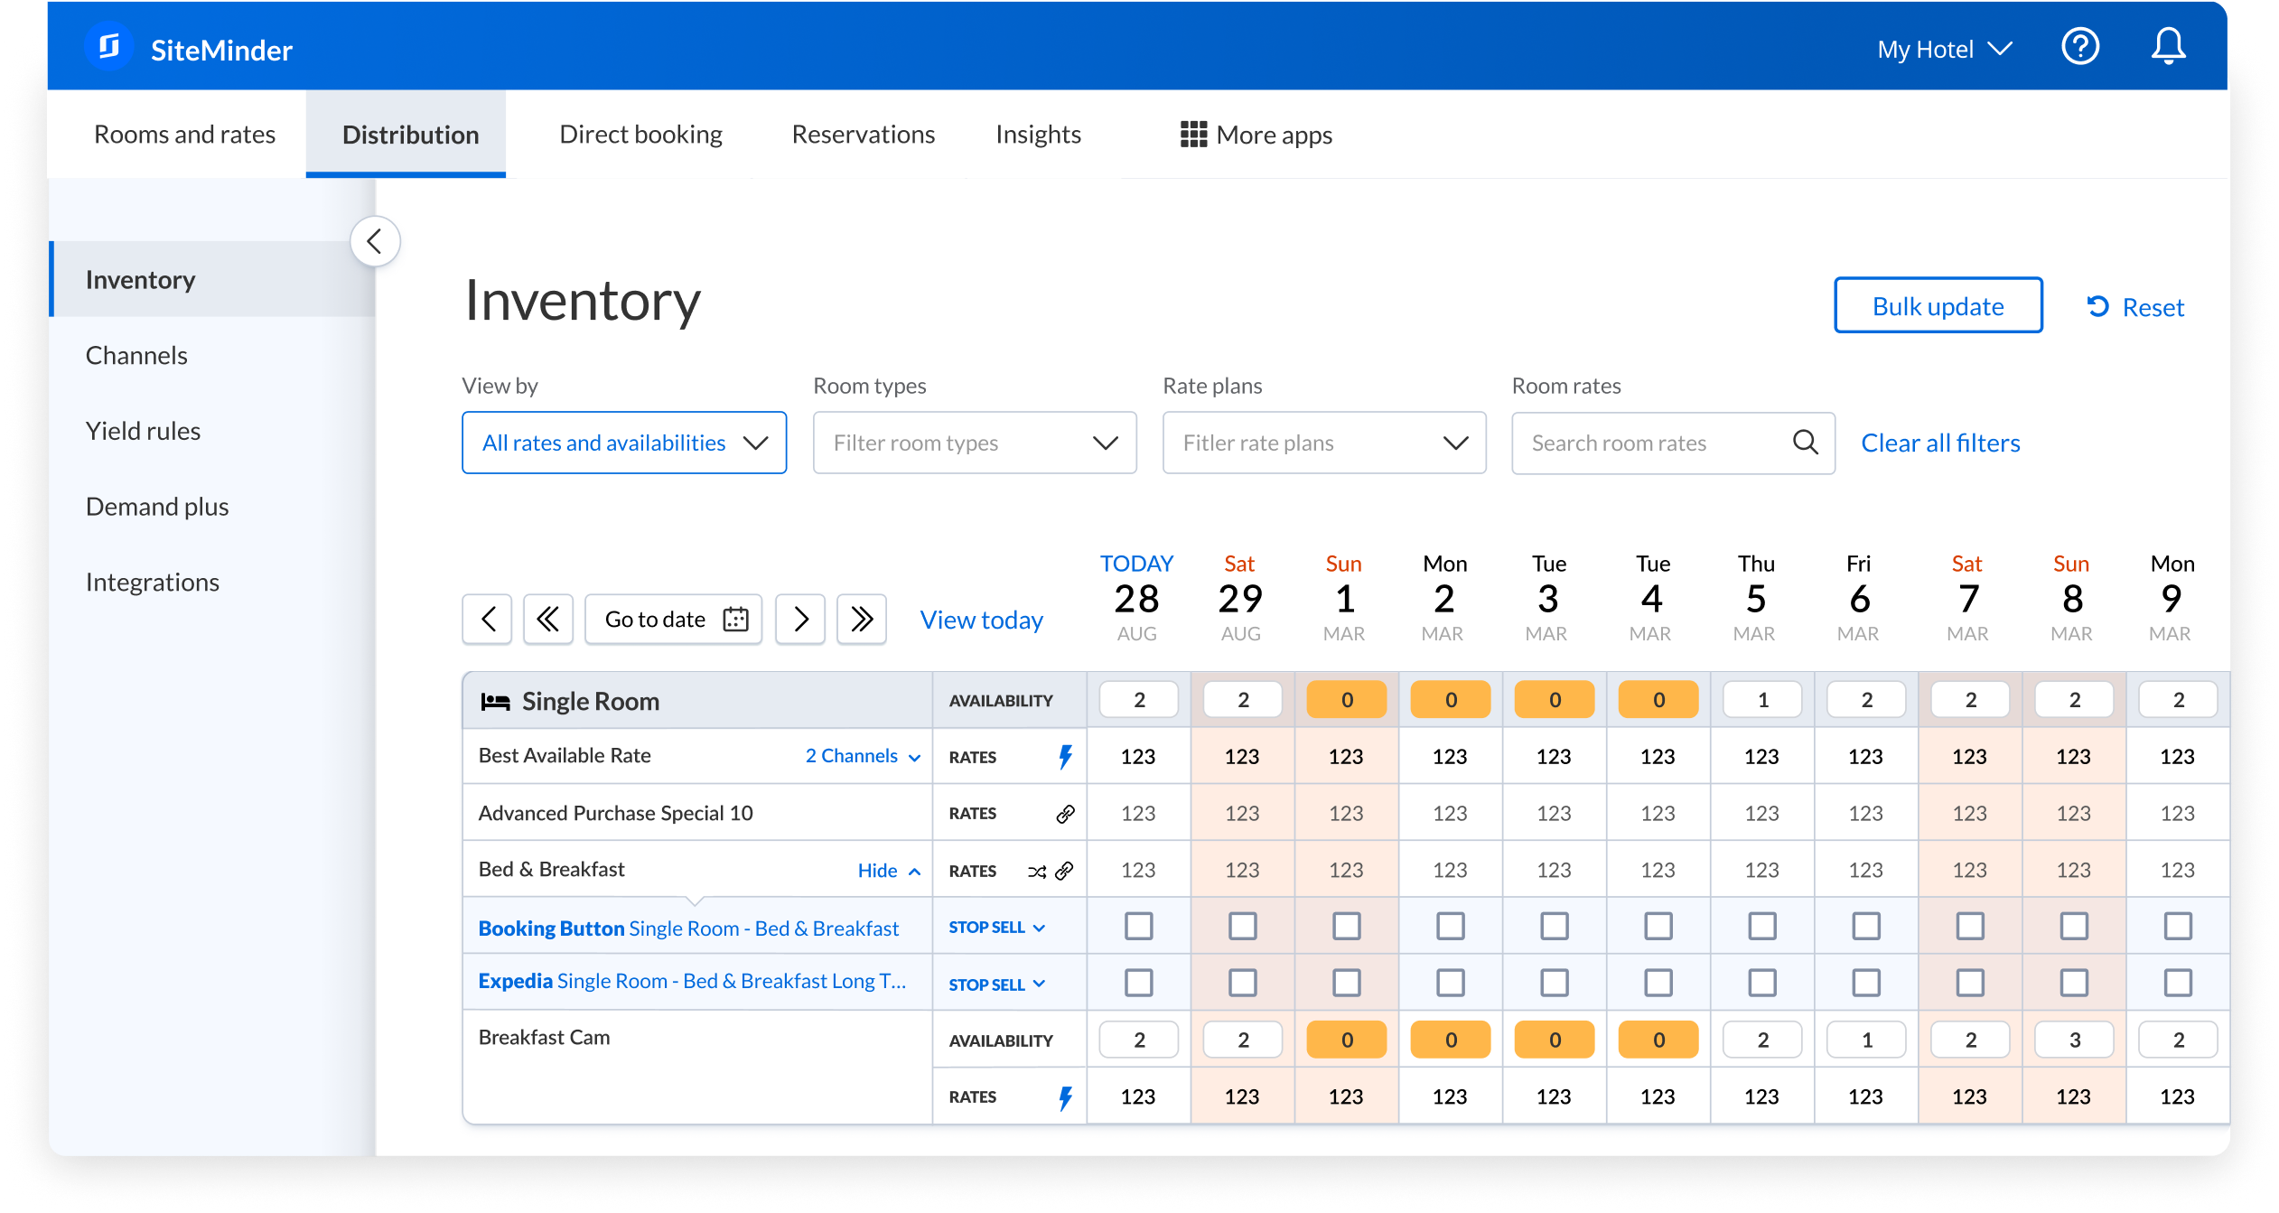2279x1213 pixels.
Task: Click the Clear all filters link
Action: pyautogui.click(x=1939, y=443)
